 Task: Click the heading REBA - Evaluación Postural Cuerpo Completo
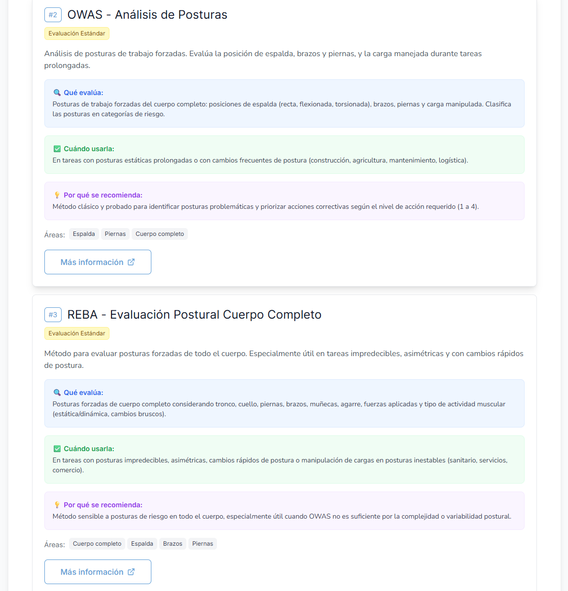194,315
